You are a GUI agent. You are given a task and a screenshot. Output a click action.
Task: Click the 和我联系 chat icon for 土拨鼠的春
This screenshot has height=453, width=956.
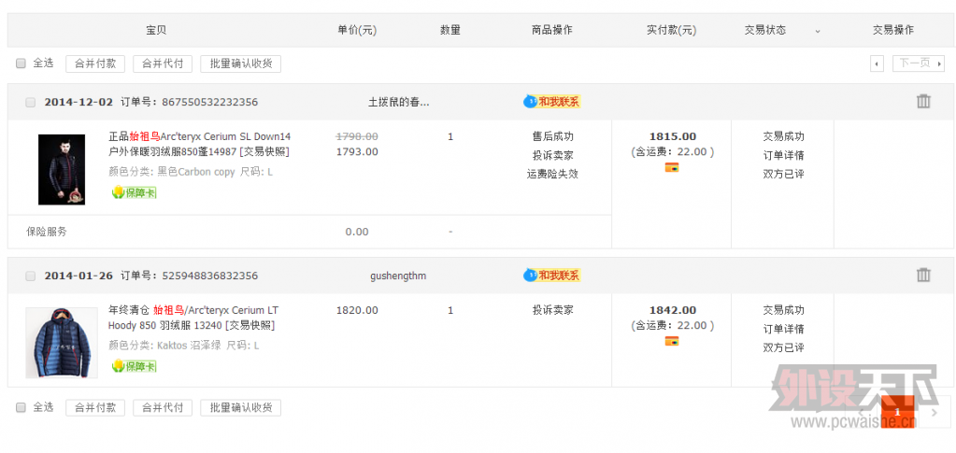(x=552, y=101)
